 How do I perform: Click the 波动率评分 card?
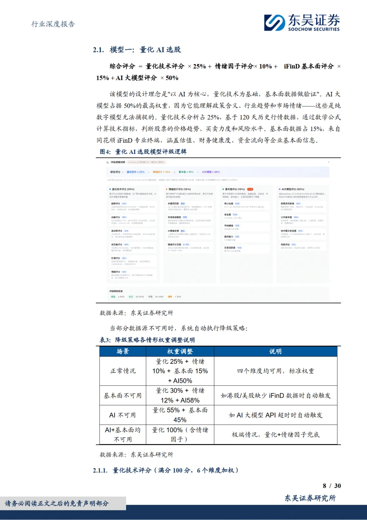pyautogui.click(x=133, y=233)
